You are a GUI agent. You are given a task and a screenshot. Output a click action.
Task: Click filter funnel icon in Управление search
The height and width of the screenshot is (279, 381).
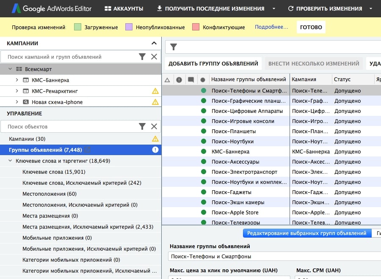click(x=142, y=126)
